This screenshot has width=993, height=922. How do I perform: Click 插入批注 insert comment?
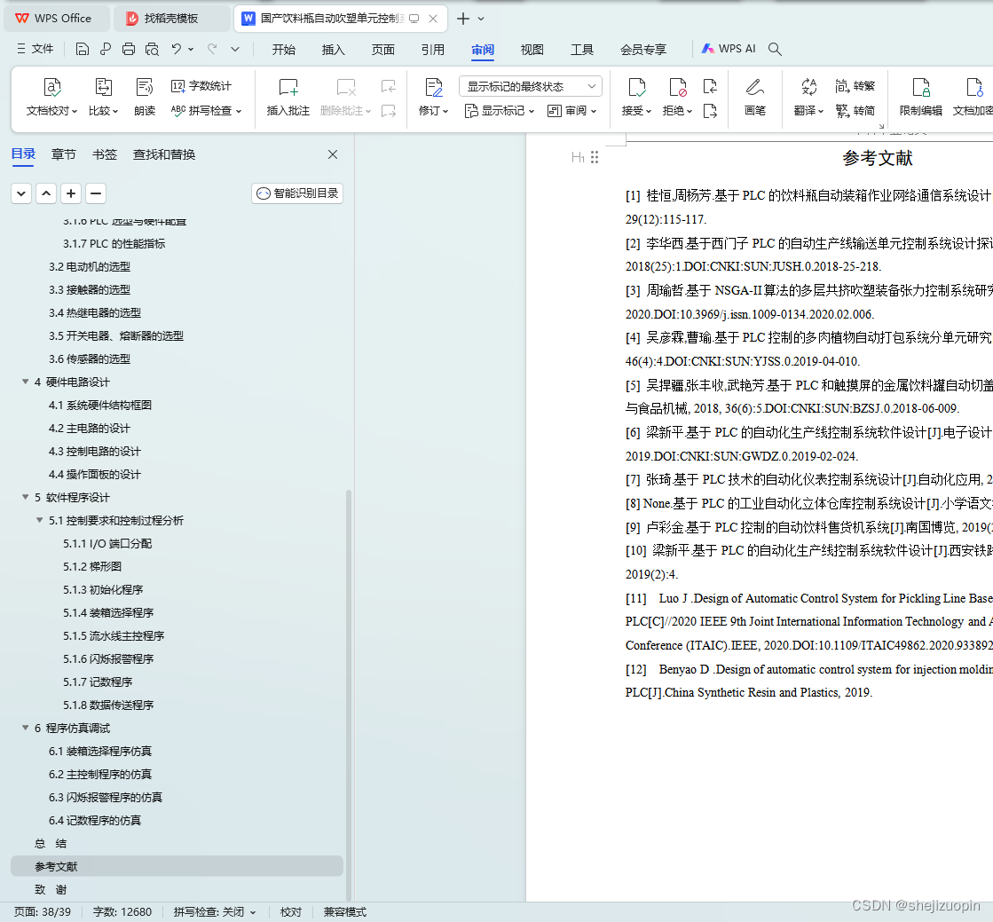pos(288,98)
